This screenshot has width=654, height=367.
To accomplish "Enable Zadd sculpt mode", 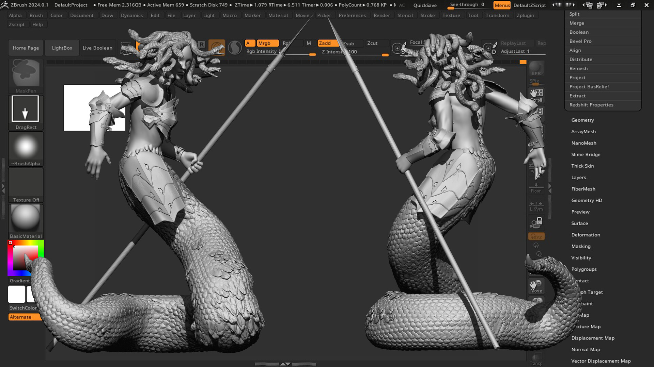I will pyautogui.click(x=328, y=43).
